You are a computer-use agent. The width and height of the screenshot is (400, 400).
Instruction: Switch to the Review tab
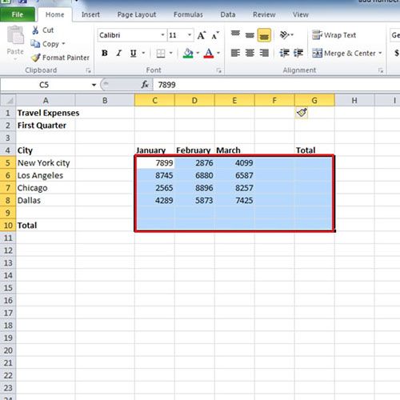[x=264, y=14]
